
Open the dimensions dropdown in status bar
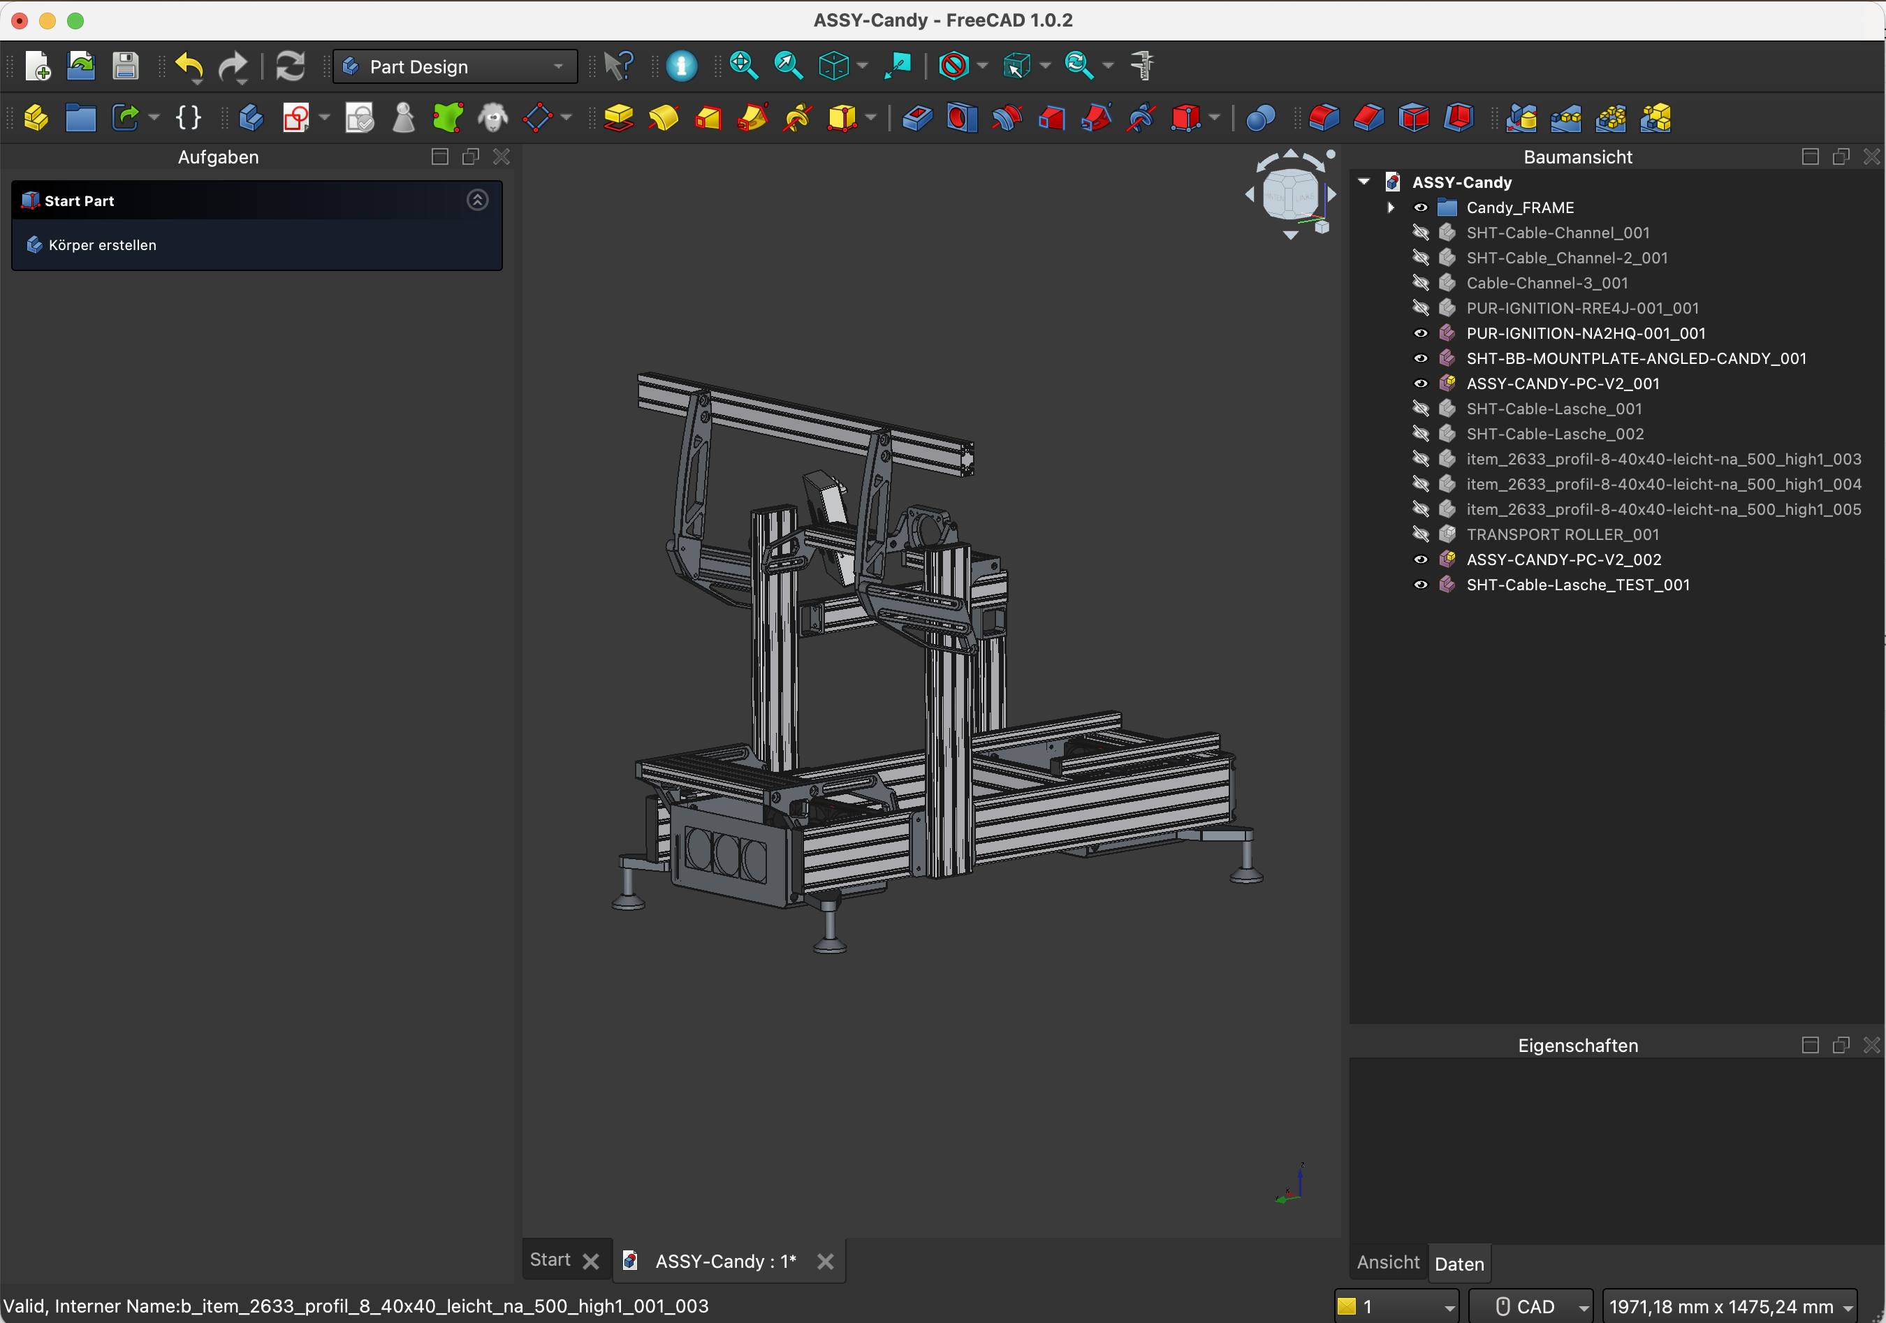(x=1729, y=1306)
